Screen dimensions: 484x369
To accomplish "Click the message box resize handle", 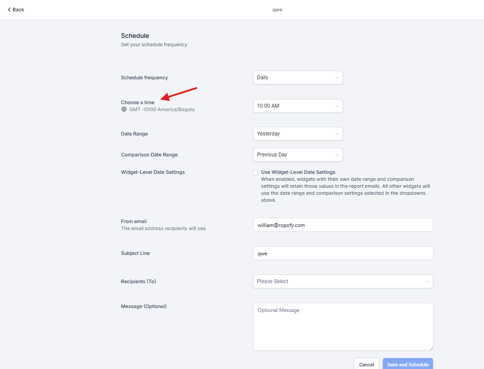I will [431, 348].
